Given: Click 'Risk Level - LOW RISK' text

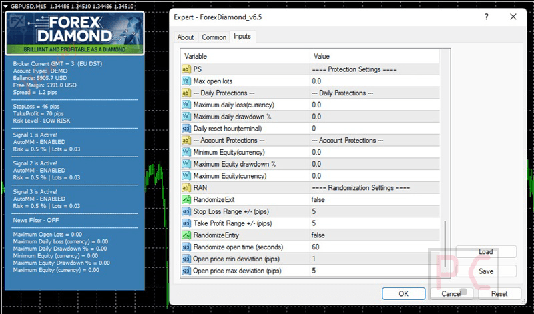Looking at the screenshot, I should pyautogui.click(x=41, y=121).
